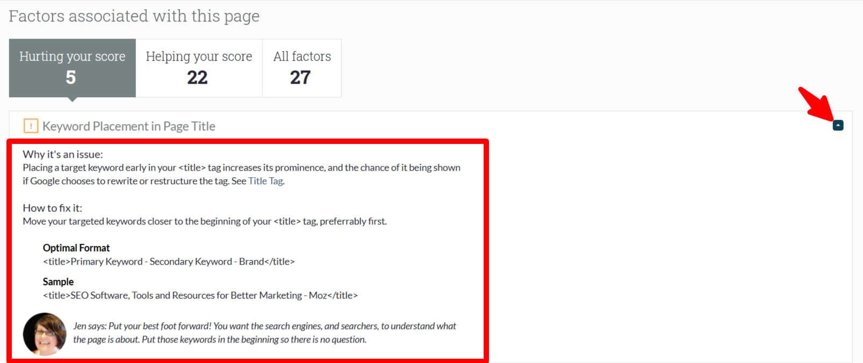The height and width of the screenshot is (363, 863).
Task: Click the "Placing a target keyword early" paragraph
Action: (x=241, y=174)
